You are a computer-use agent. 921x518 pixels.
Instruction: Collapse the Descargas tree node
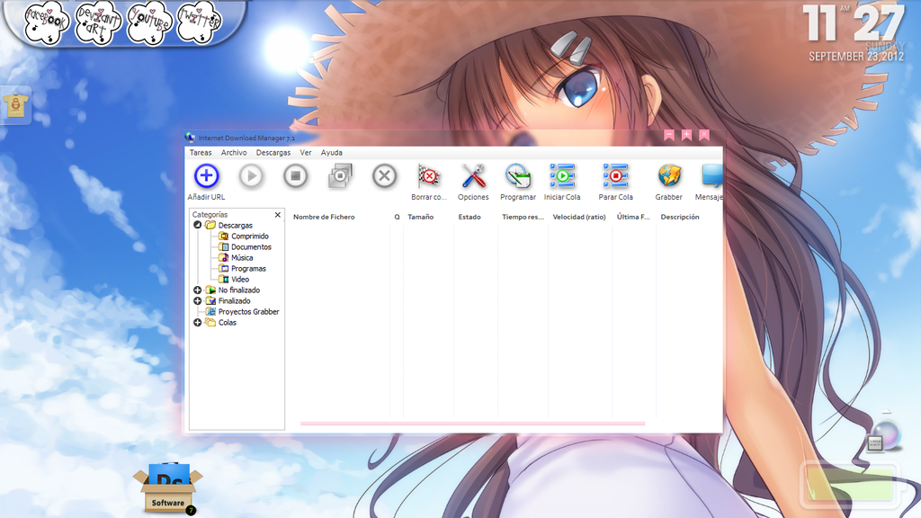click(x=197, y=225)
